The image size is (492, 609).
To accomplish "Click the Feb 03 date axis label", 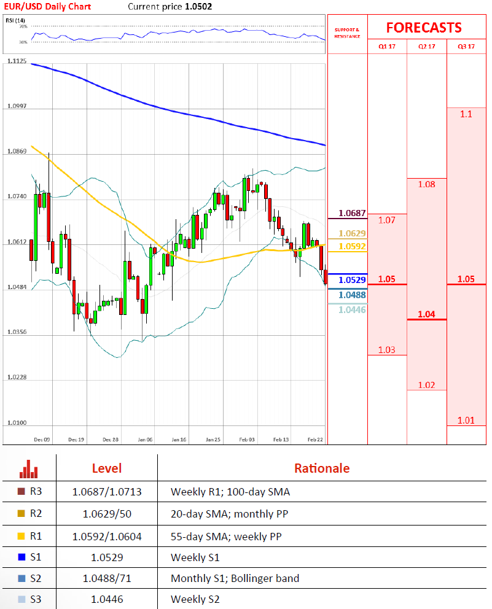I will (x=247, y=440).
